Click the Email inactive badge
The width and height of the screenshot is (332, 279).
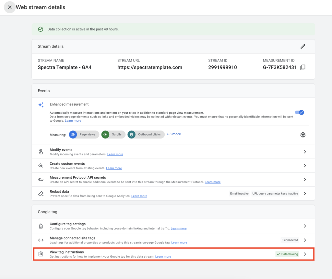239,194
